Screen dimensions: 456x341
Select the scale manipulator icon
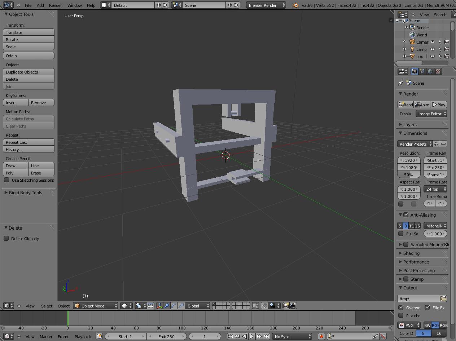pos(181,306)
